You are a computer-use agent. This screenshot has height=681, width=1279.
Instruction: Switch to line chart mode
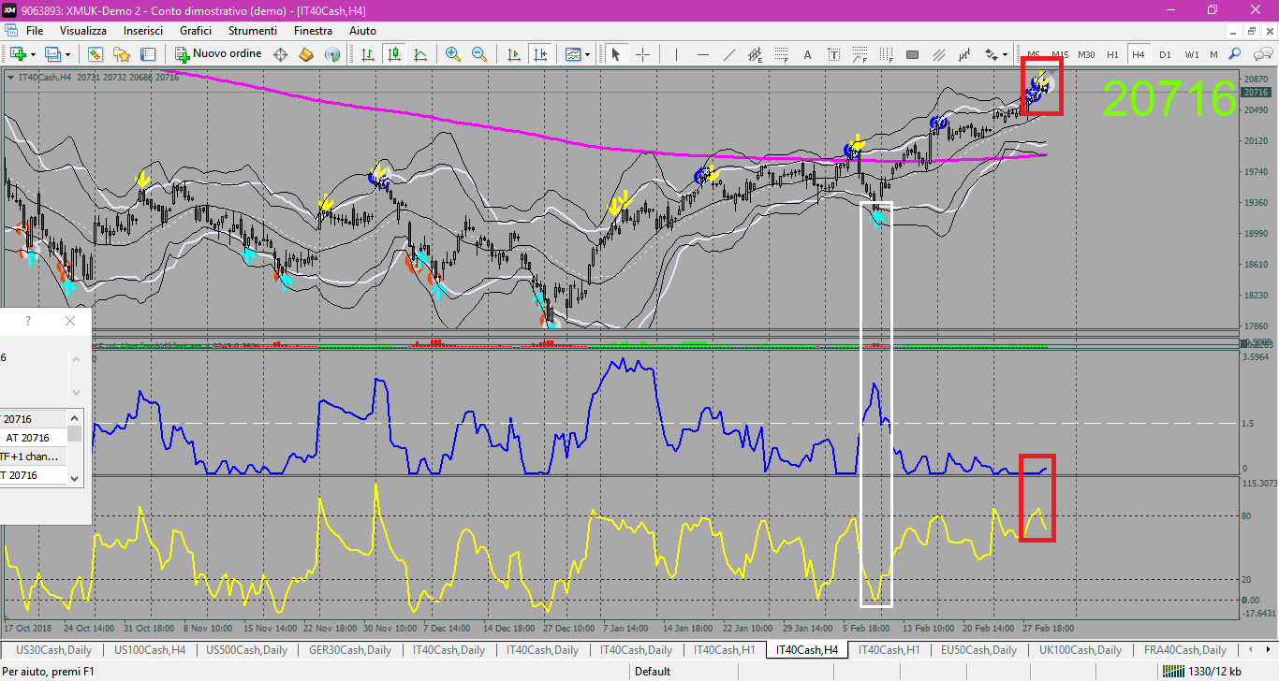click(420, 54)
